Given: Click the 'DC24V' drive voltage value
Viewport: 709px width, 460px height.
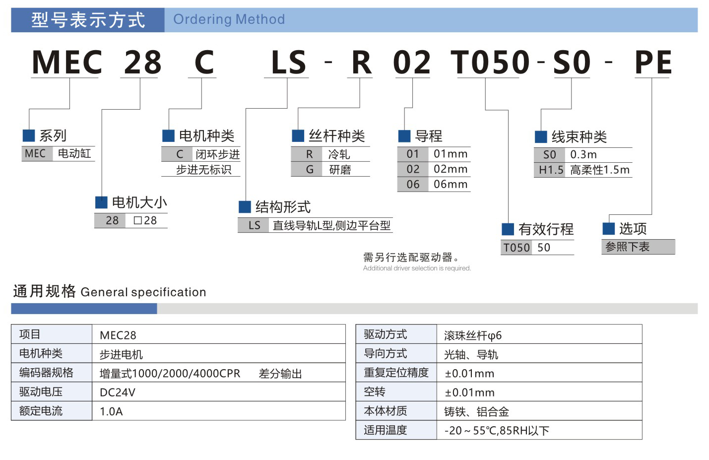Looking at the screenshot, I should click(118, 393).
